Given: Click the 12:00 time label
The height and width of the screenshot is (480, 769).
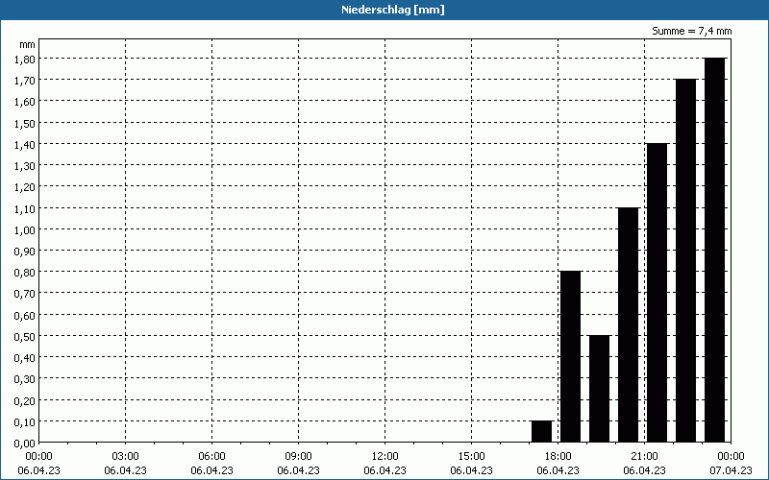Looking at the screenshot, I should click(385, 457).
